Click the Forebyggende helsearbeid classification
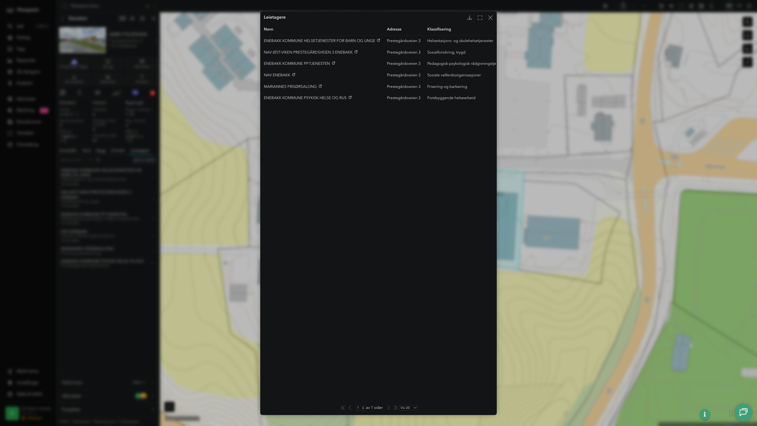757x426 pixels. [451, 98]
